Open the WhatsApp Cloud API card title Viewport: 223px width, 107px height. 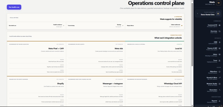tap(173, 83)
